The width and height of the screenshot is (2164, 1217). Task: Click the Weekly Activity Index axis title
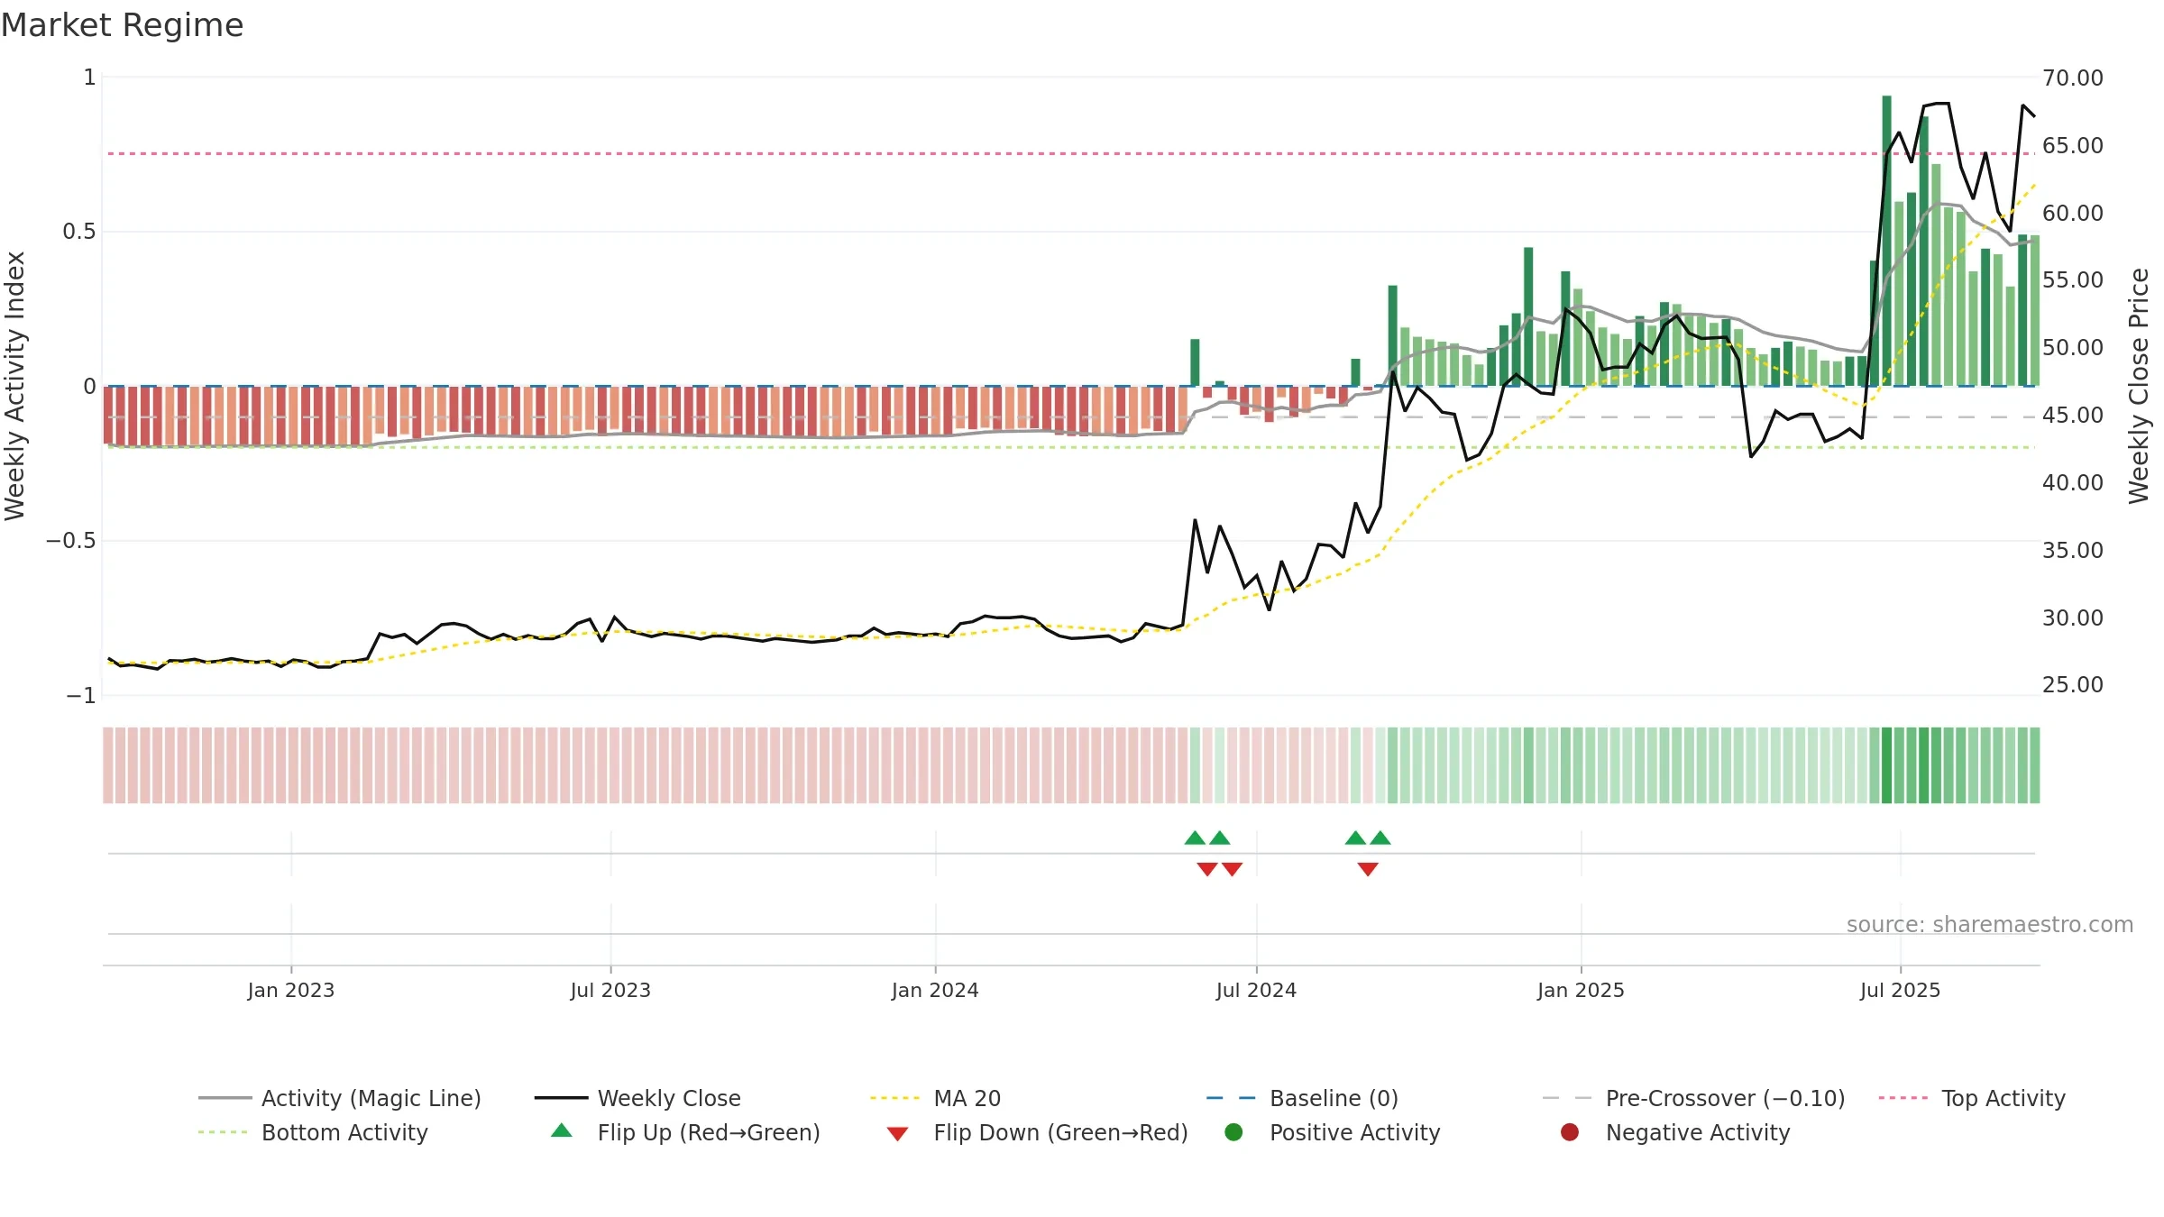coord(15,386)
